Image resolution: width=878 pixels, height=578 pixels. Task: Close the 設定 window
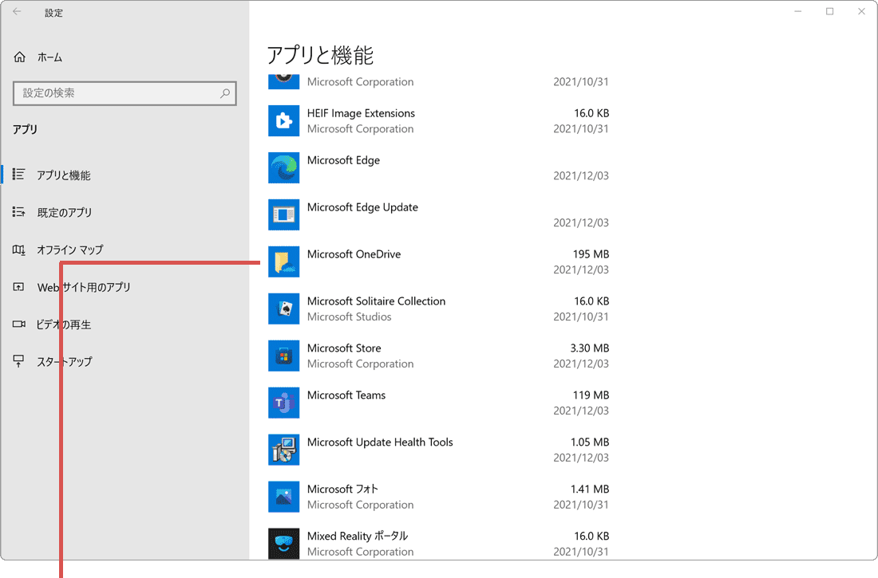(x=861, y=12)
